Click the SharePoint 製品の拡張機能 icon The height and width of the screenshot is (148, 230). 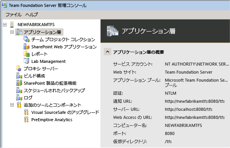(19, 83)
